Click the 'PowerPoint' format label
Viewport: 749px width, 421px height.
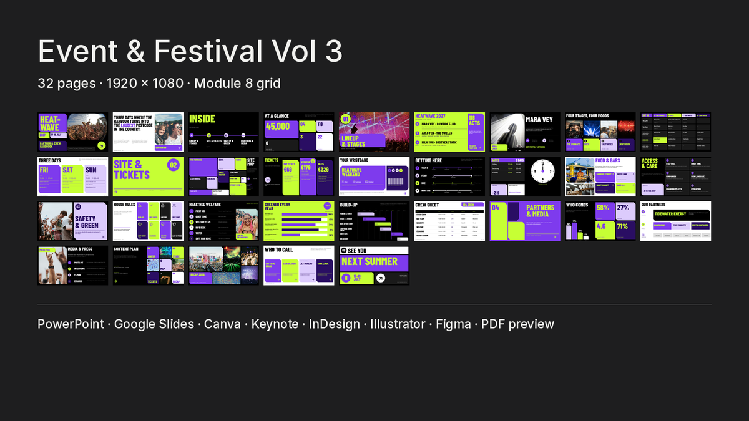(x=71, y=324)
